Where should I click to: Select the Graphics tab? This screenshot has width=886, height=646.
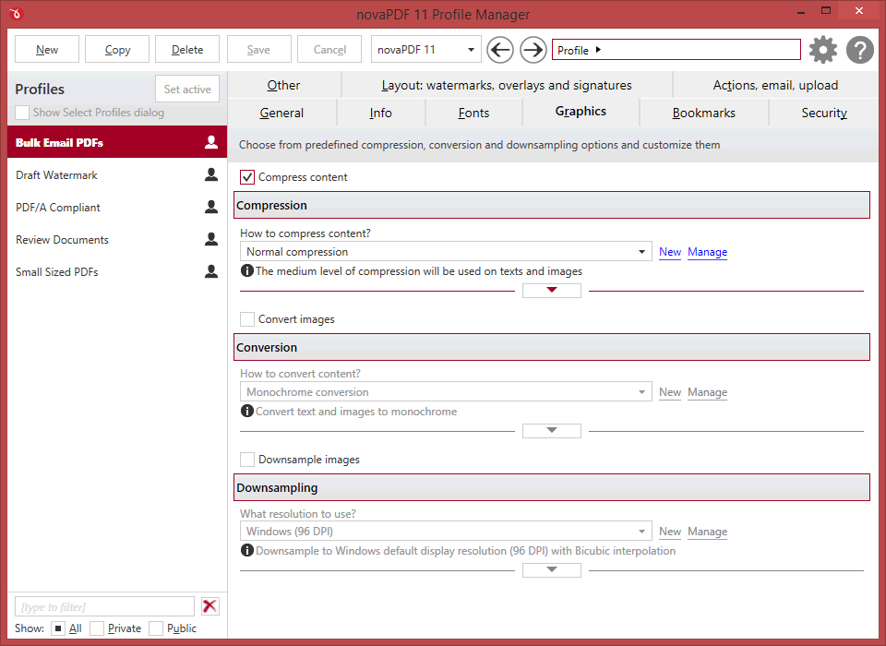pos(581,112)
